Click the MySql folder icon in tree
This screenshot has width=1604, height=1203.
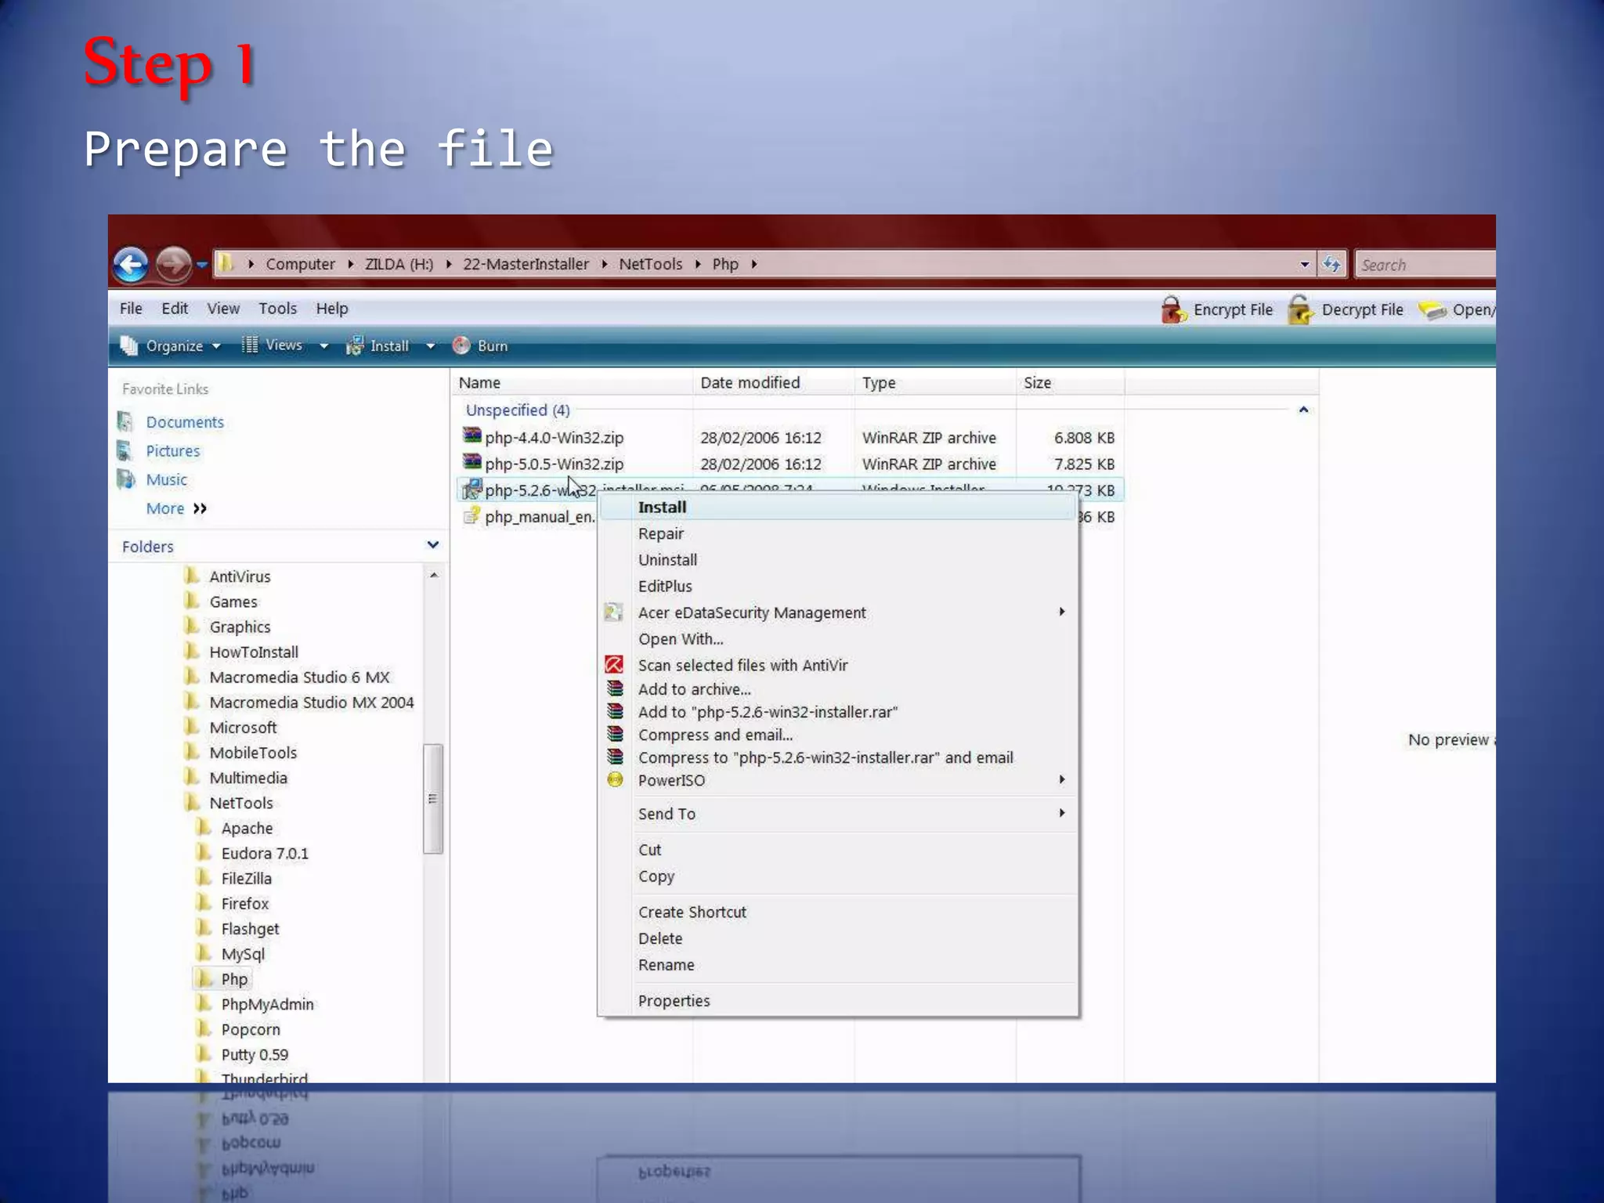pyautogui.click(x=204, y=953)
